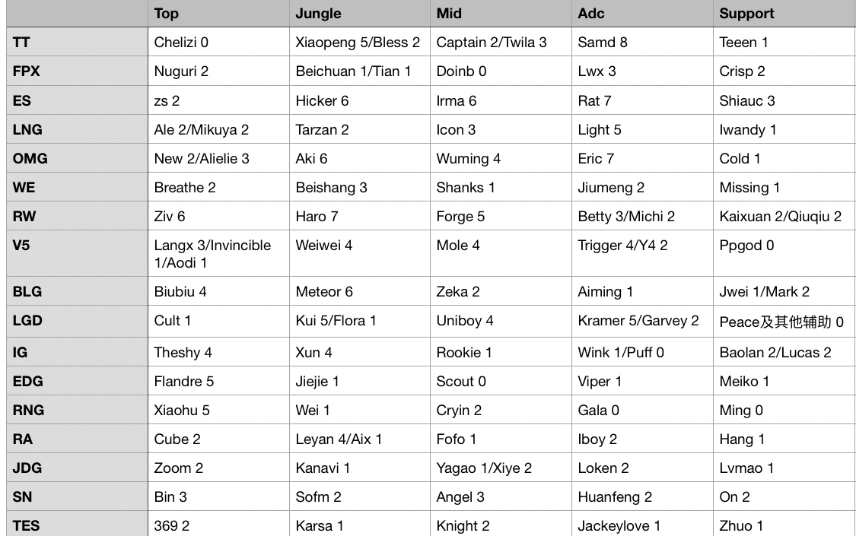Select the Light 5 cell

click(x=641, y=129)
